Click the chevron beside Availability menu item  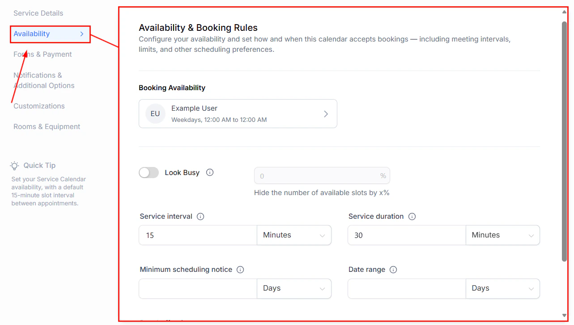pyautogui.click(x=81, y=33)
